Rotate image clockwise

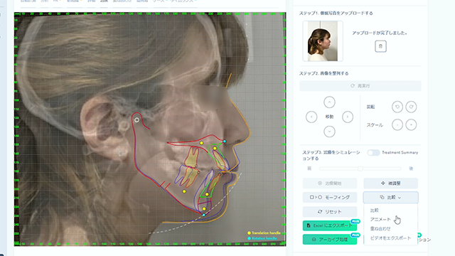pos(411,107)
